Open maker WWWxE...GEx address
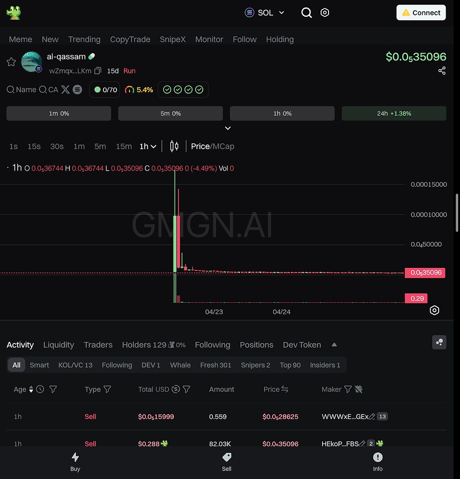The width and height of the screenshot is (460, 479). coord(345,417)
